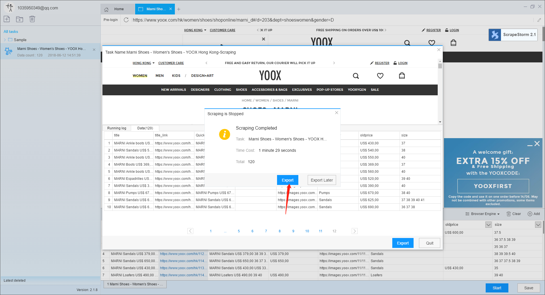The width and height of the screenshot is (545, 295).
Task: Open the Browser Engine dropdown
Action: pos(483,214)
